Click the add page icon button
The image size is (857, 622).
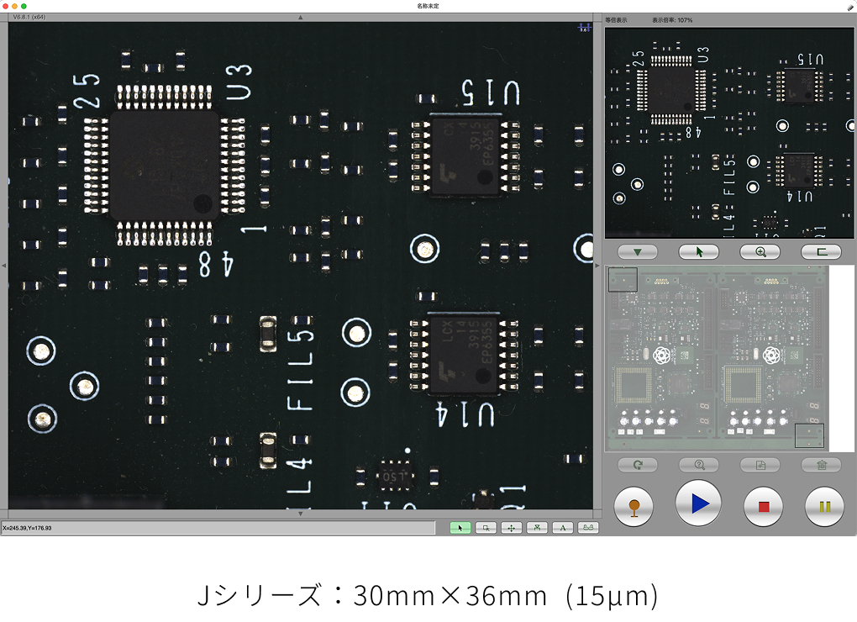coord(760,465)
